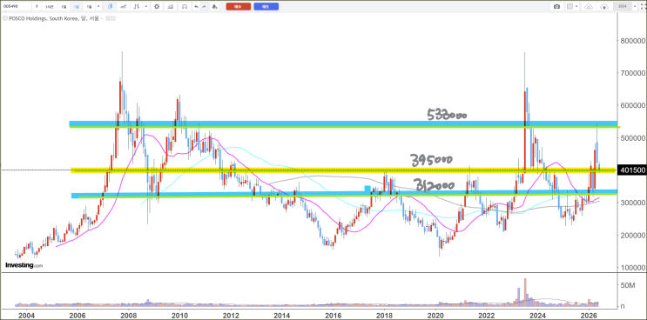
Task: Open dropdown arrow beside the bar-style icon
Action: pos(146,7)
